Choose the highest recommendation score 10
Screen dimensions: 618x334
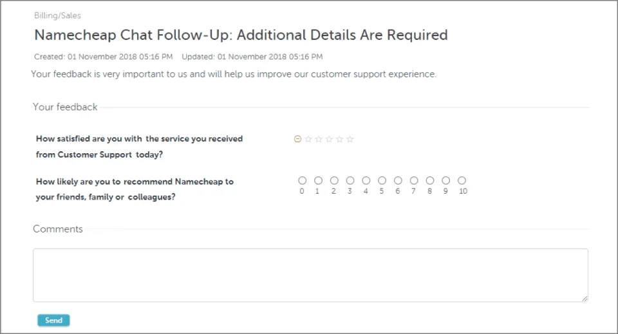click(x=462, y=181)
